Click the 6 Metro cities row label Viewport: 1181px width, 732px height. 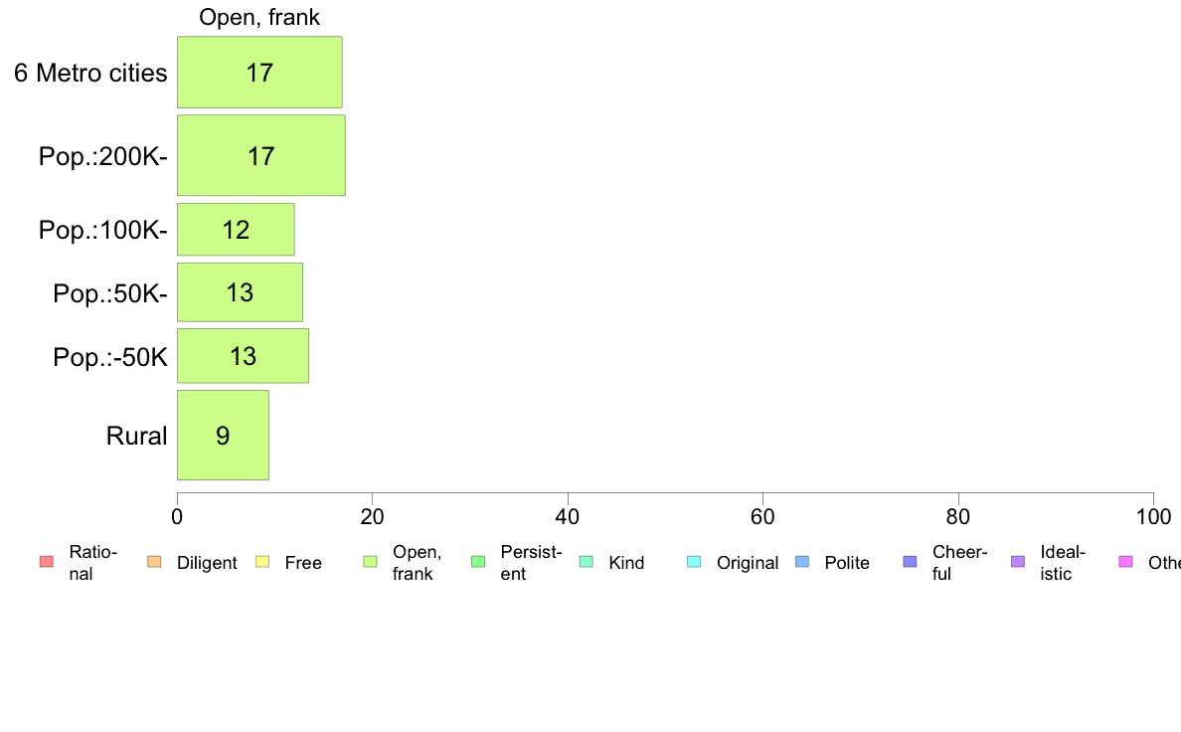90,74
